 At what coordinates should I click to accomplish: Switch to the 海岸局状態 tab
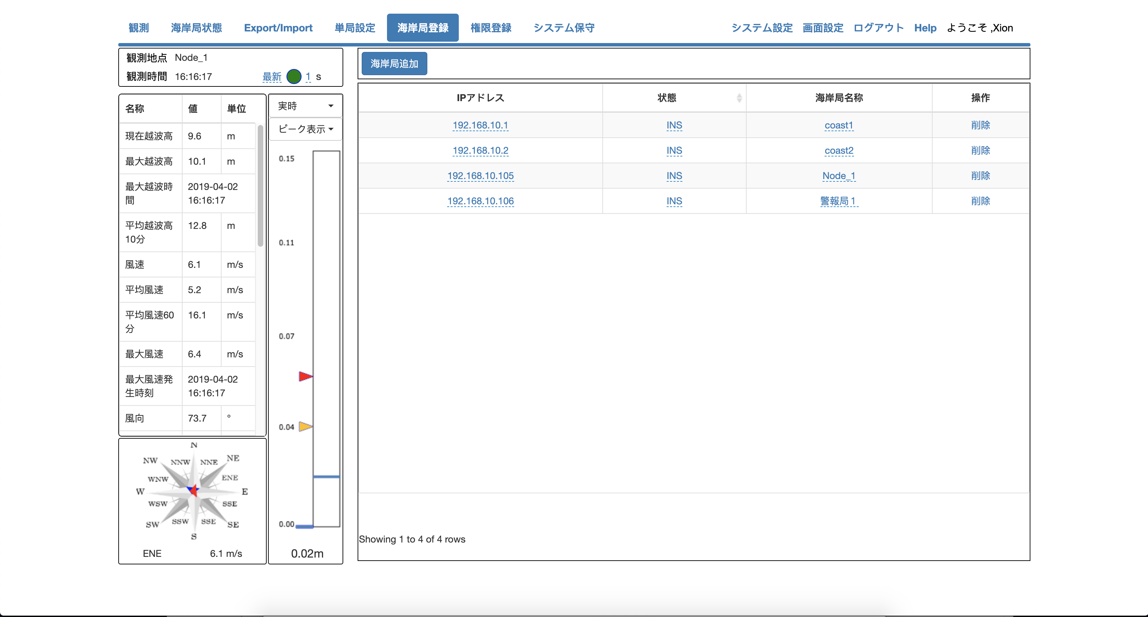coord(196,28)
